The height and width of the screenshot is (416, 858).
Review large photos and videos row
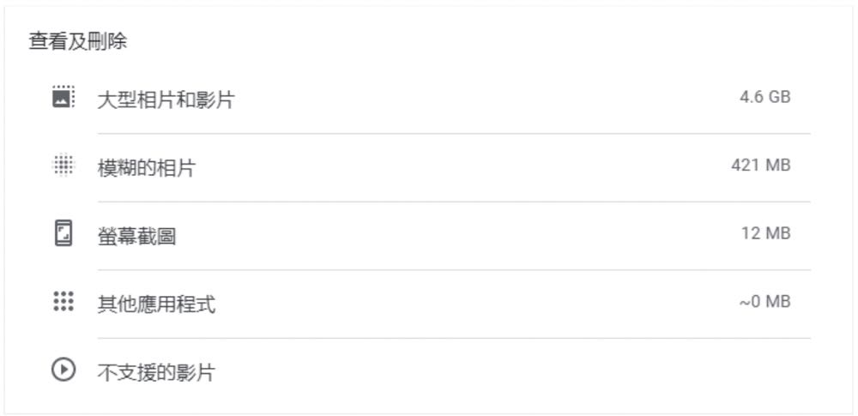[429, 99]
